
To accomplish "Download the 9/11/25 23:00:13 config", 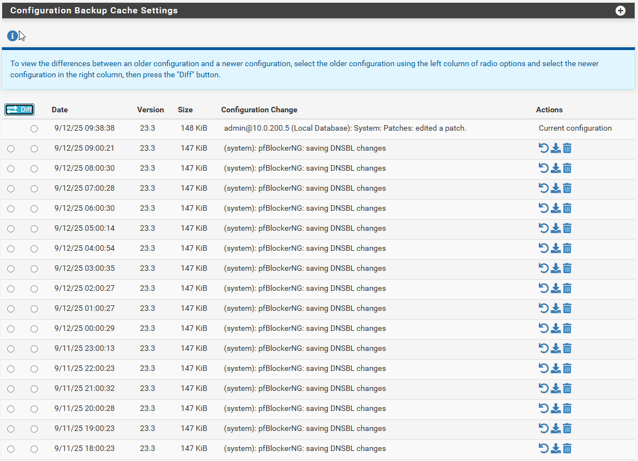I will [555, 348].
